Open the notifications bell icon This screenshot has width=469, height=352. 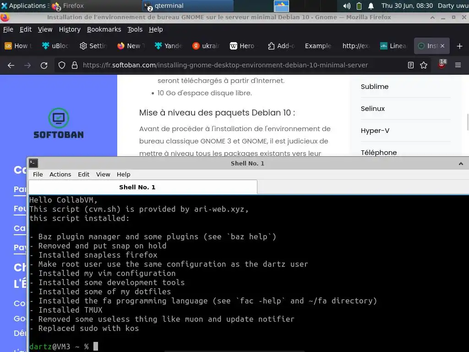tap(371, 5)
